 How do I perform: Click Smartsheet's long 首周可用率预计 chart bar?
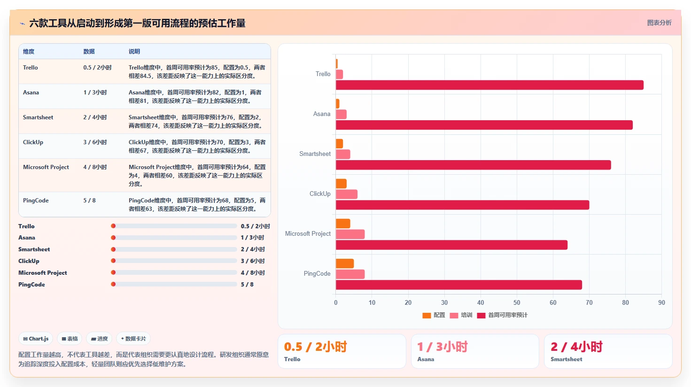point(474,165)
